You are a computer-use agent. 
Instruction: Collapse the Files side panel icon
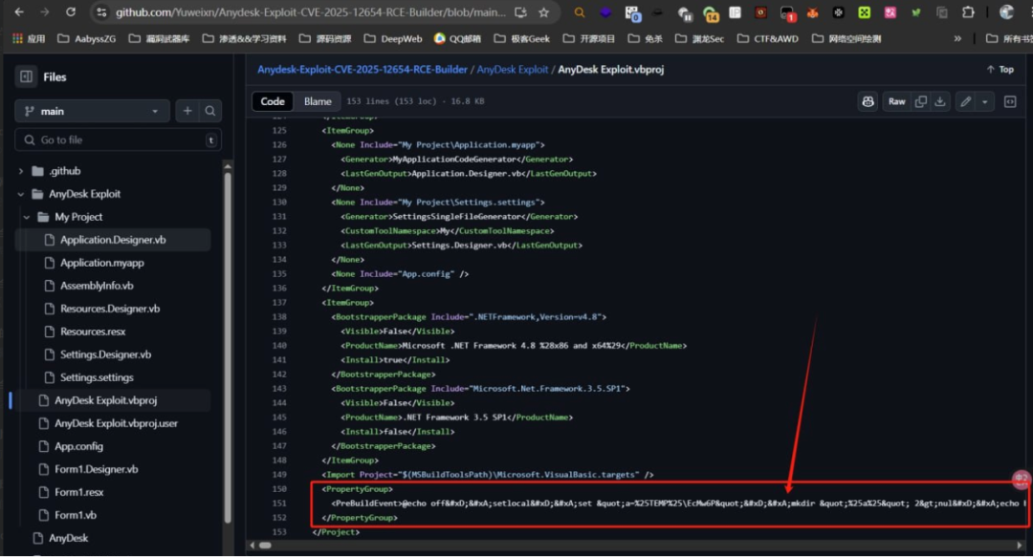point(26,77)
